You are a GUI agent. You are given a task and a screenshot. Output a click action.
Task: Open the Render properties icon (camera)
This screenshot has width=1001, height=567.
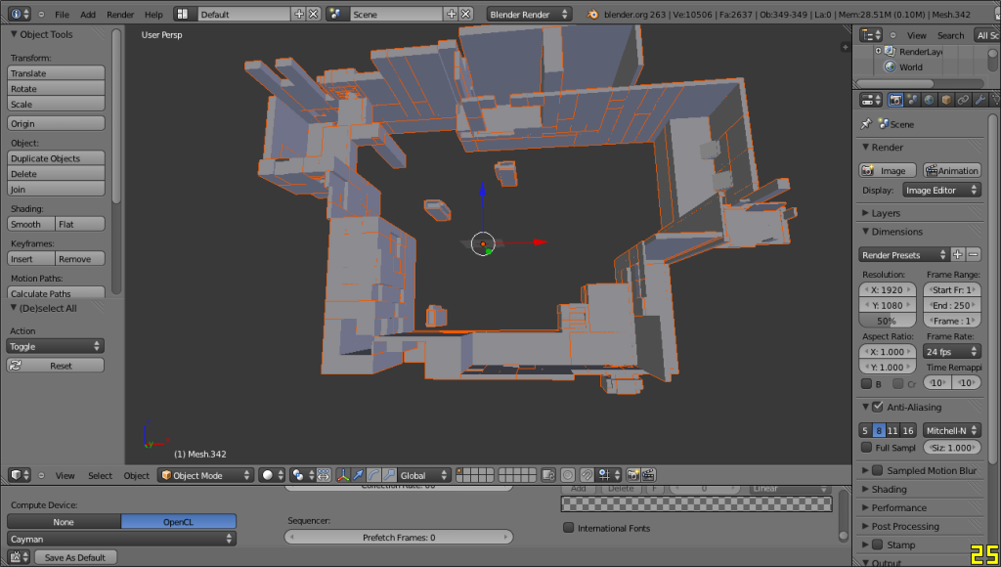click(895, 99)
